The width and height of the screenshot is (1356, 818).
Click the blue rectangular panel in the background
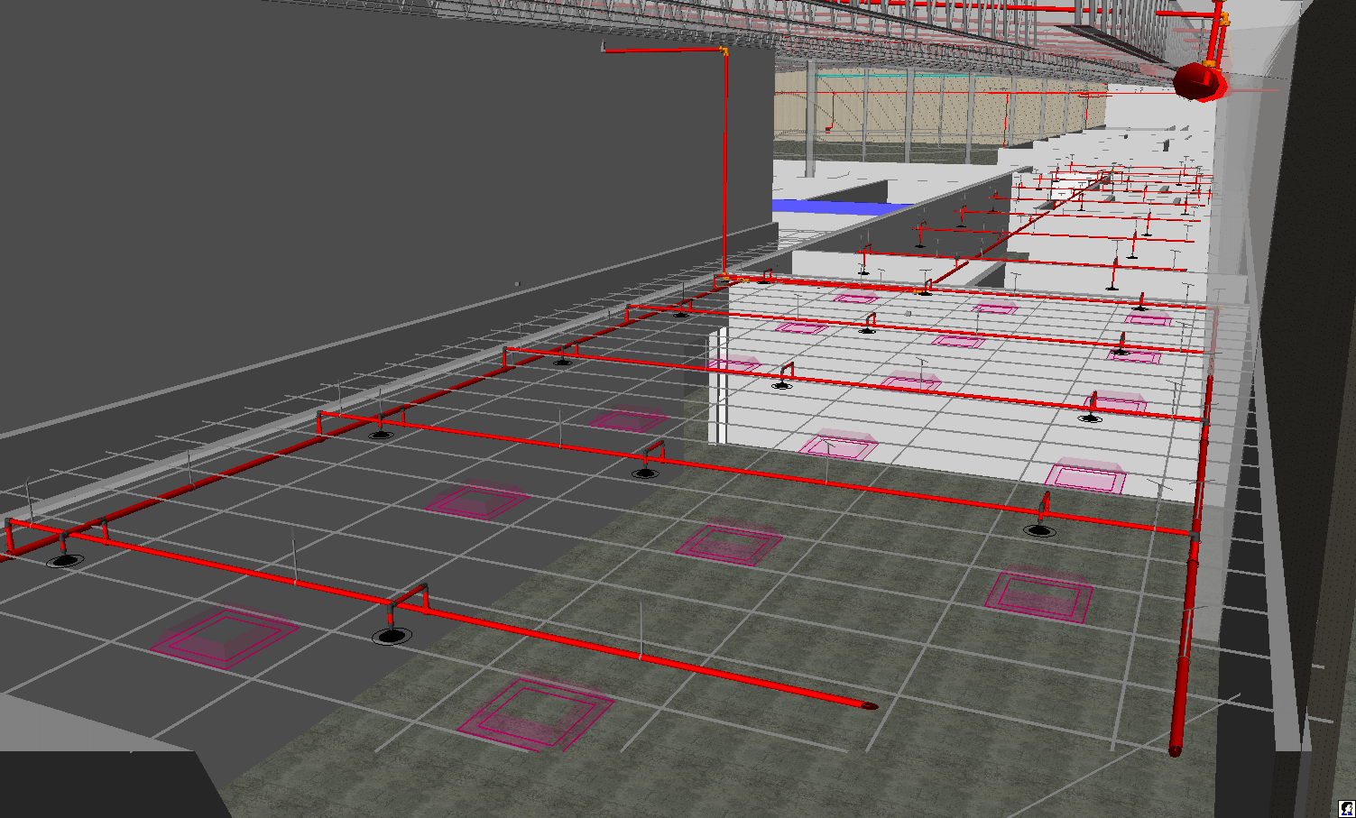click(837, 207)
